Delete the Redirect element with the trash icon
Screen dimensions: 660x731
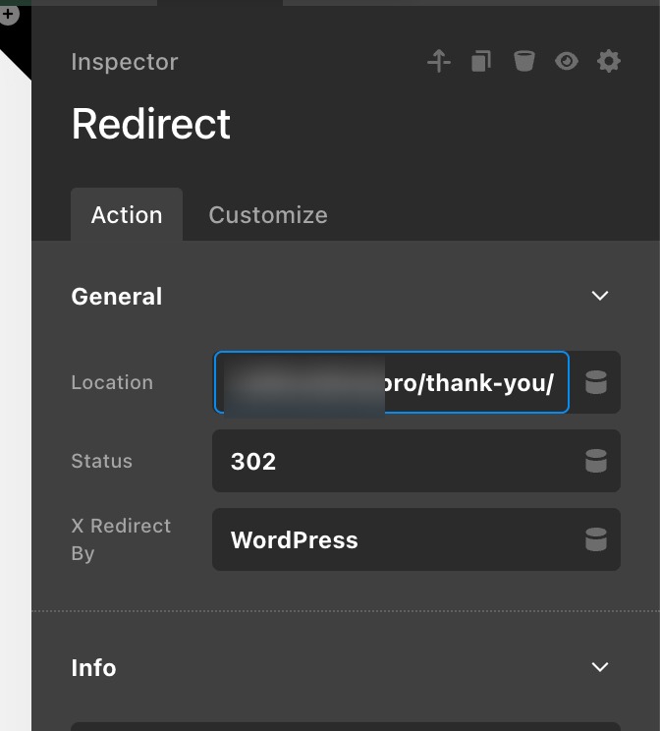(x=524, y=62)
